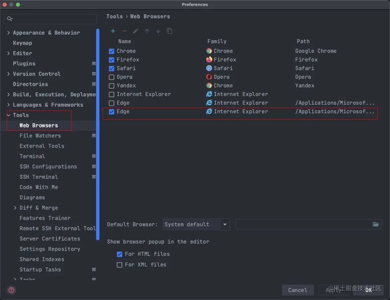Click the Copy browser icon in toolbar
This screenshot has width=390, height=300.
coord(169,31)
